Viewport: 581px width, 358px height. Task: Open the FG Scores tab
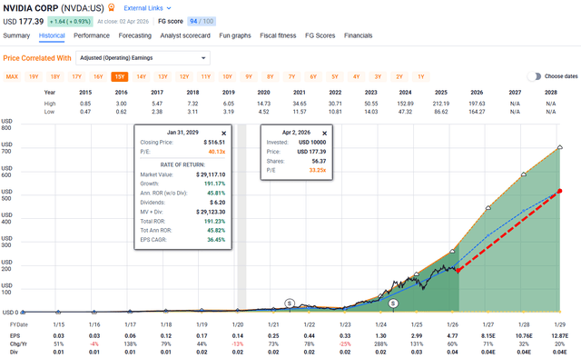point(320,35)
